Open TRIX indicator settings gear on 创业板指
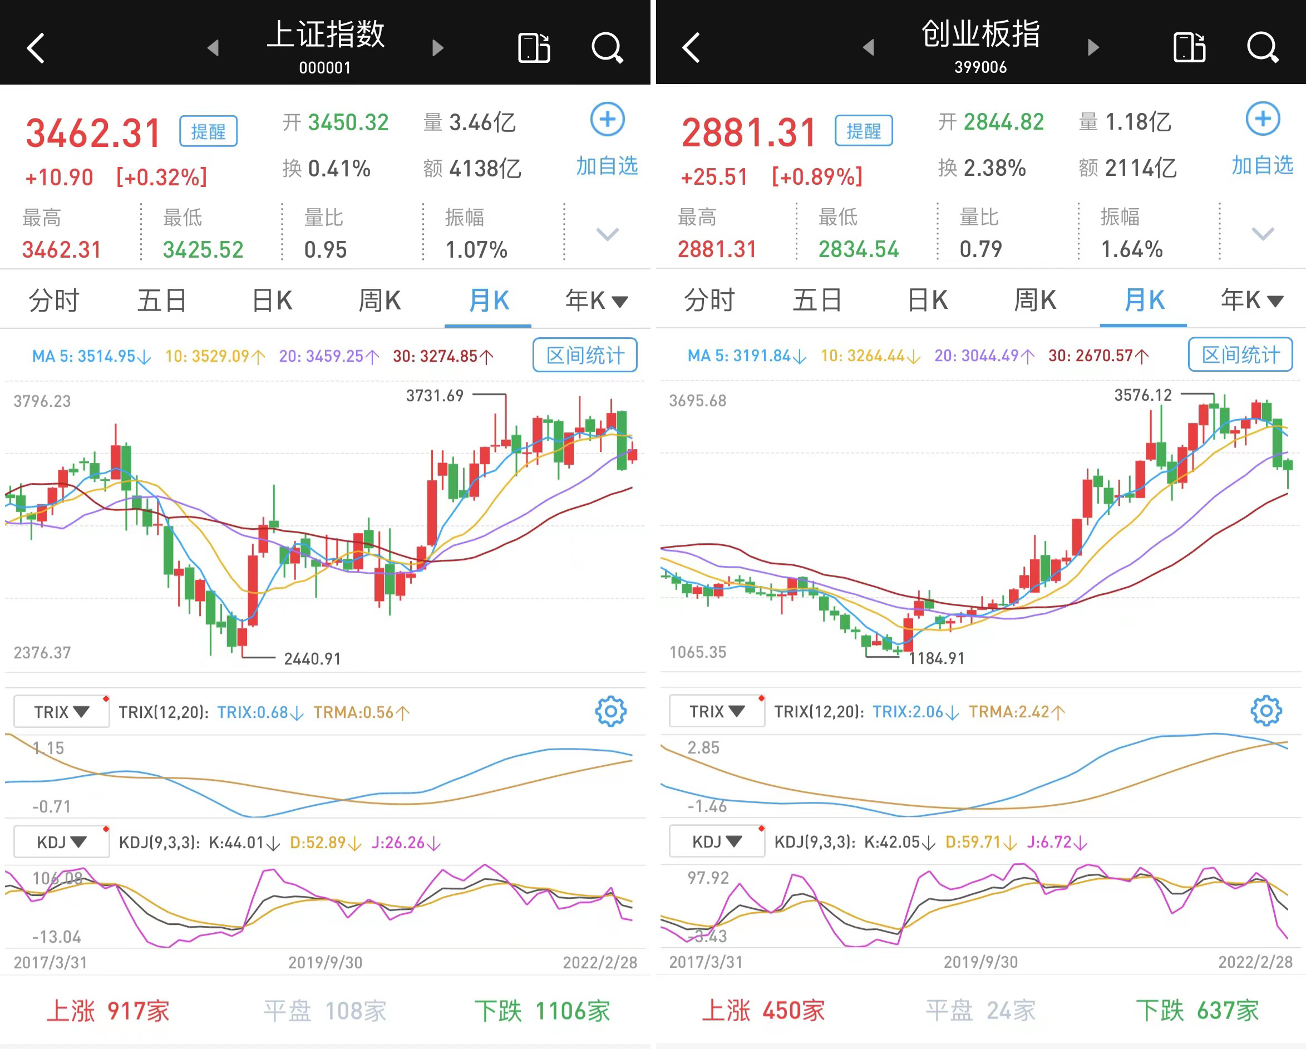The image size is (1306, 1049). (1265, 711)
